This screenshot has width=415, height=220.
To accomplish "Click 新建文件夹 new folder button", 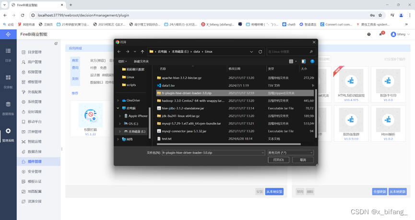I will pyautogui.click(x=141, y=62).
